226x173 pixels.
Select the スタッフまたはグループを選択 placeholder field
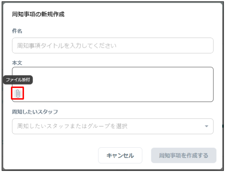tap(113, 126)
